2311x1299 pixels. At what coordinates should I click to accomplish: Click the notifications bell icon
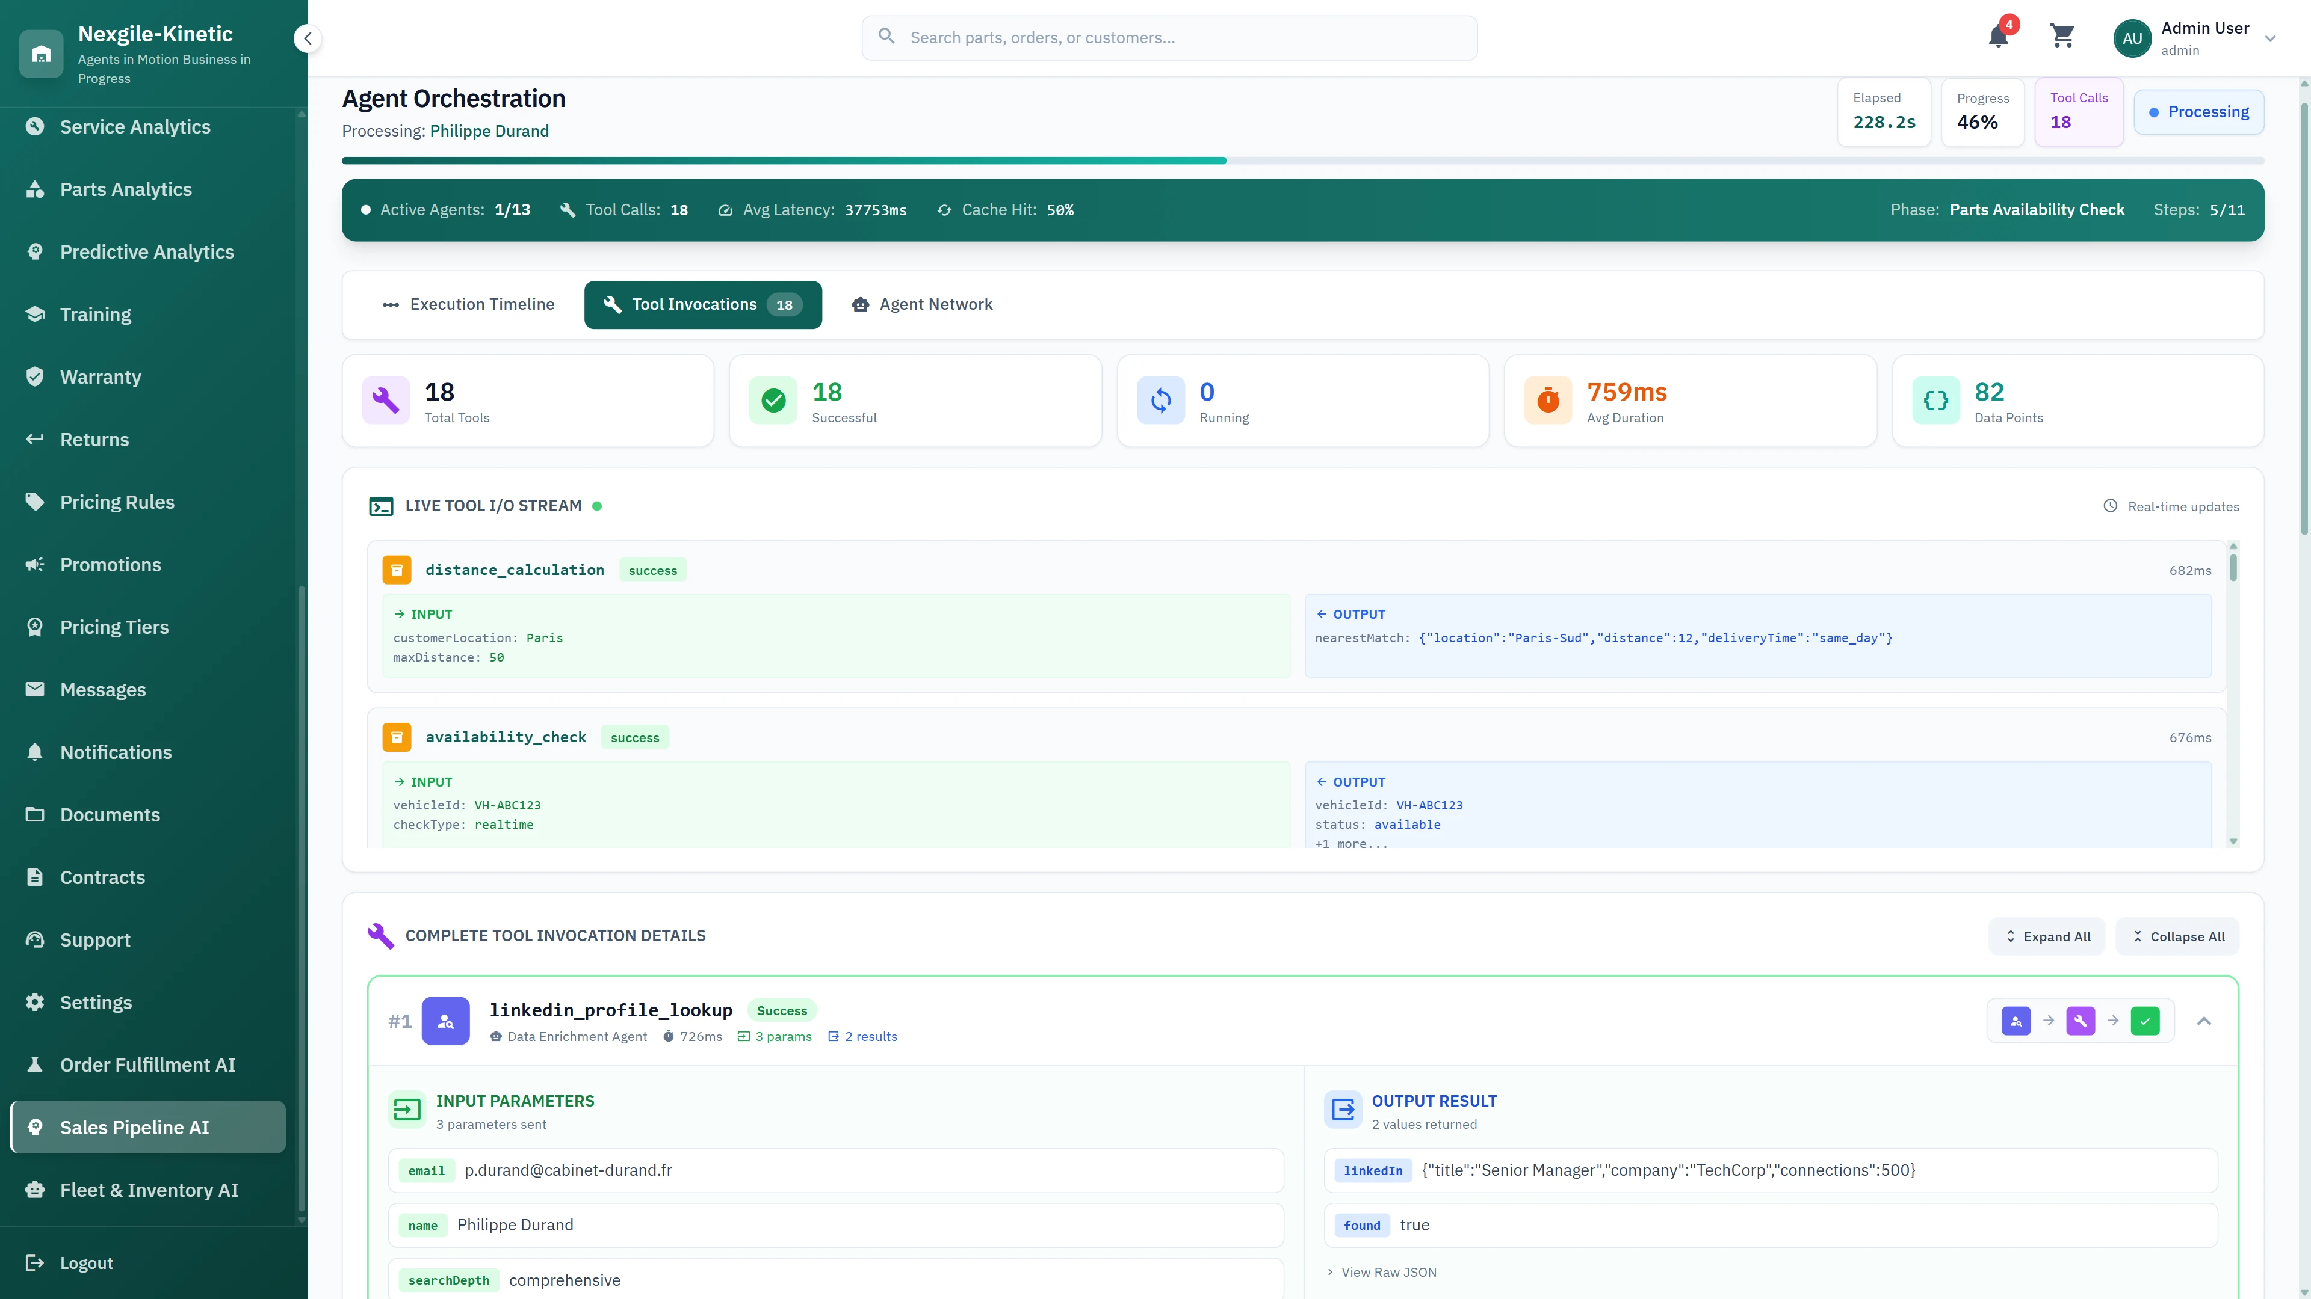coord(1998,38)
